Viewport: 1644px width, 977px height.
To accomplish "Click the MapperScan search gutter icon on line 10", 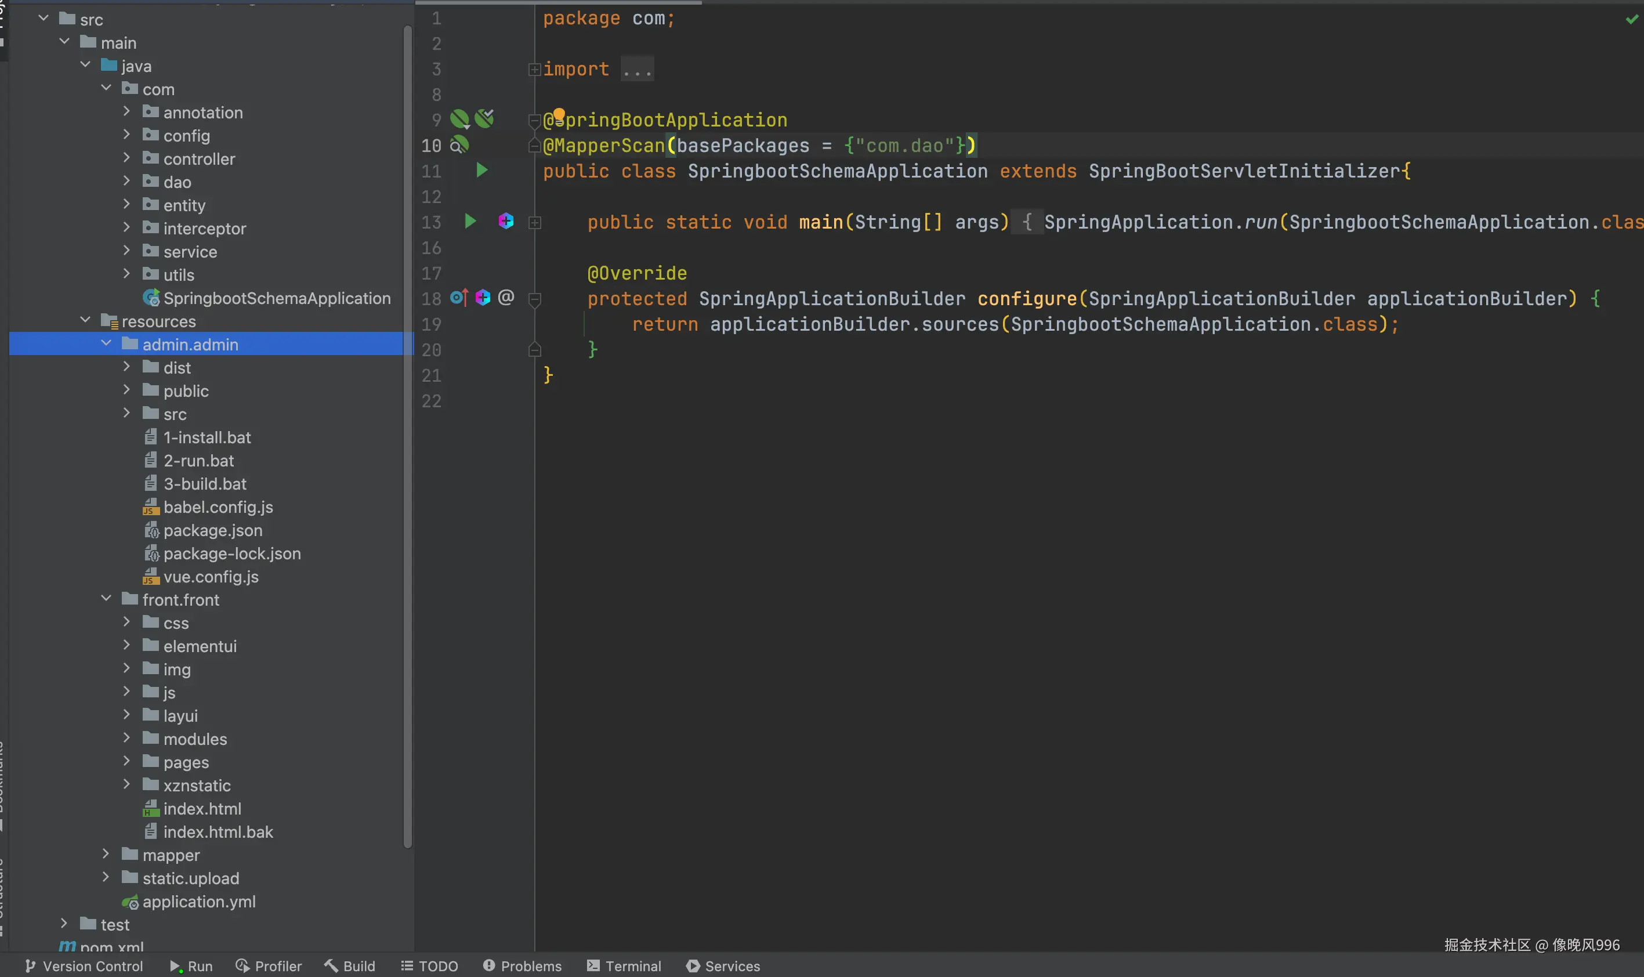I will (x=459, y=145).
